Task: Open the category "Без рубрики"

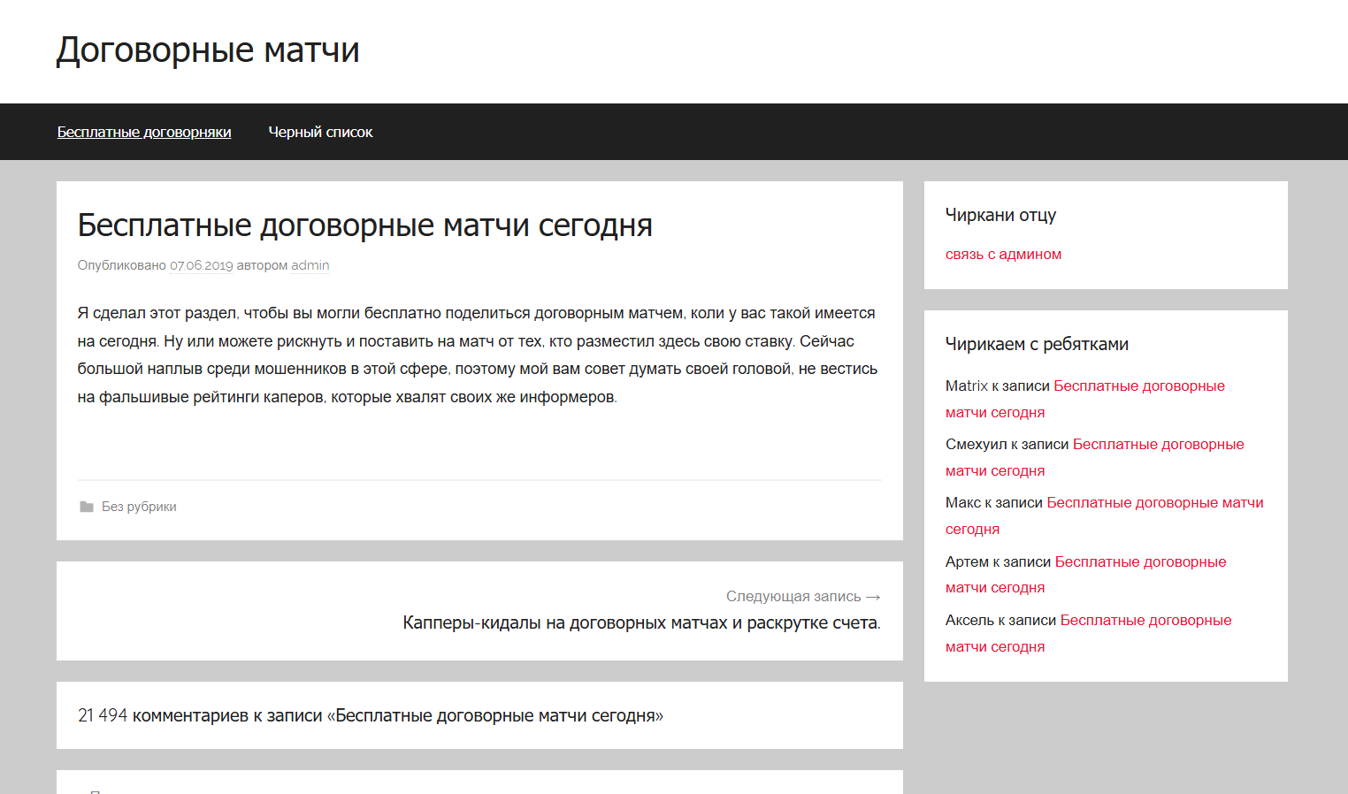Action: point(139,506)
